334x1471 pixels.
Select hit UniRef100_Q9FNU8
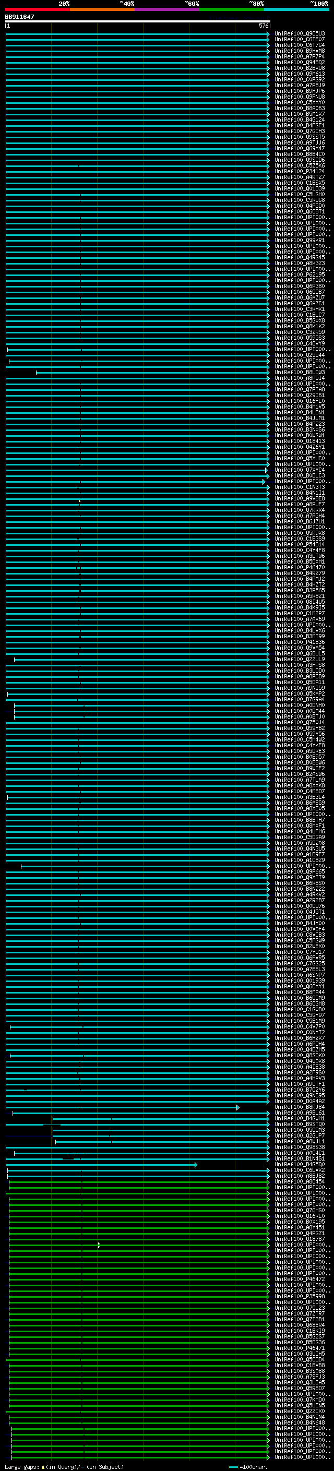coord(300,97)
